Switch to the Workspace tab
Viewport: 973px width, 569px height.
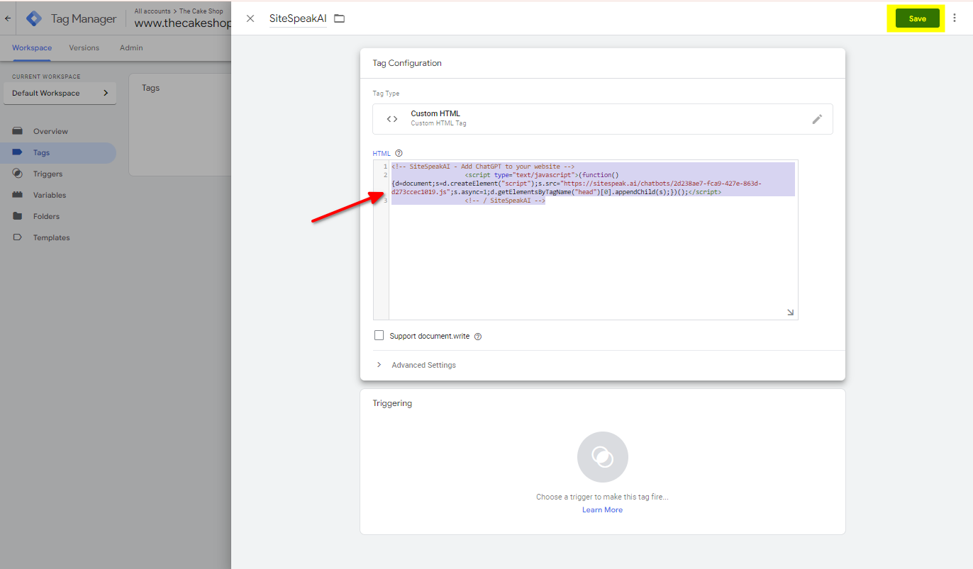point(32,47)
